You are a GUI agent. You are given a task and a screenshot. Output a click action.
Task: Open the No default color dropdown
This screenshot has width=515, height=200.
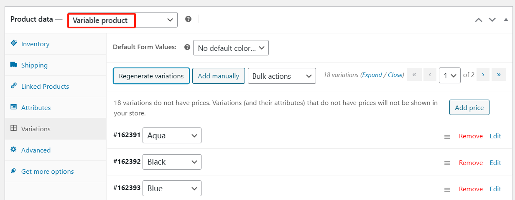pyautogui.click(x=231, y=48)
